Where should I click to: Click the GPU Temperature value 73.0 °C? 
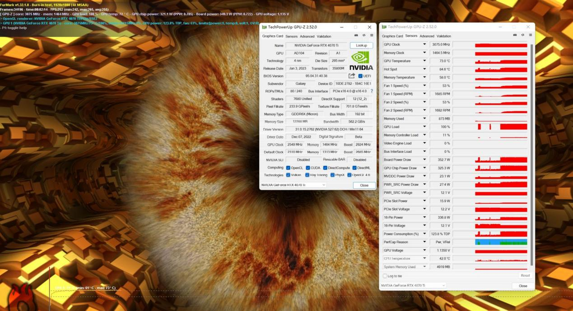pos(440,61)
